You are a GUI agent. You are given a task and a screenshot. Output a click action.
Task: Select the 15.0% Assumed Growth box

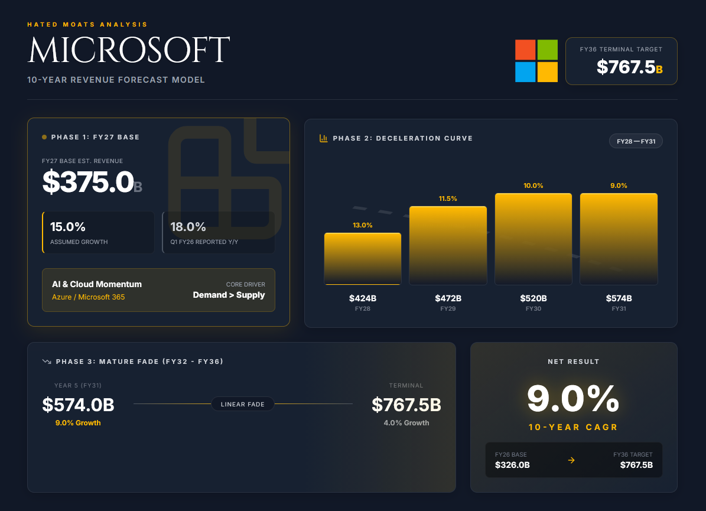coord(98,232)
